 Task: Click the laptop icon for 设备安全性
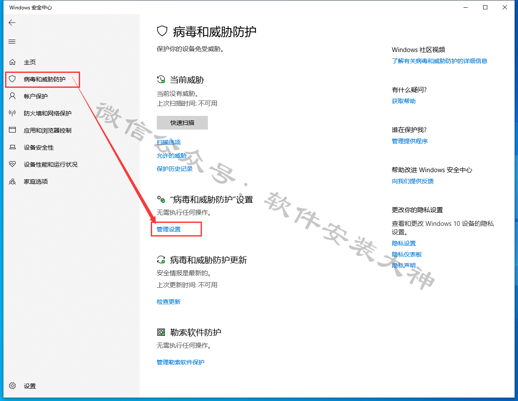coord(12,147)
